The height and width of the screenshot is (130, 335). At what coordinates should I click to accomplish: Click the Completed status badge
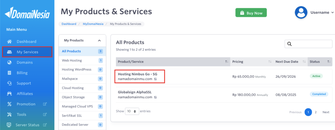pyautogui.click(x=319, y=94)
